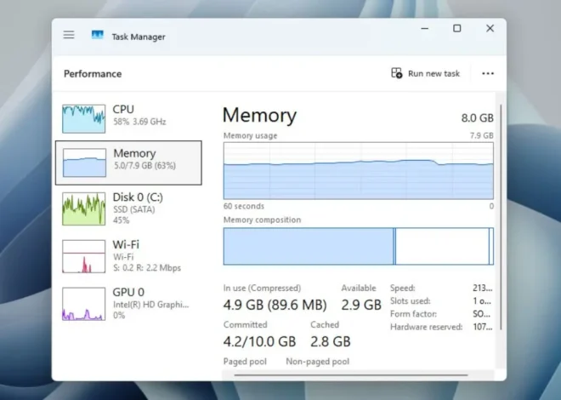
Task: Click the large Memory heading
Action: [259, 115]
